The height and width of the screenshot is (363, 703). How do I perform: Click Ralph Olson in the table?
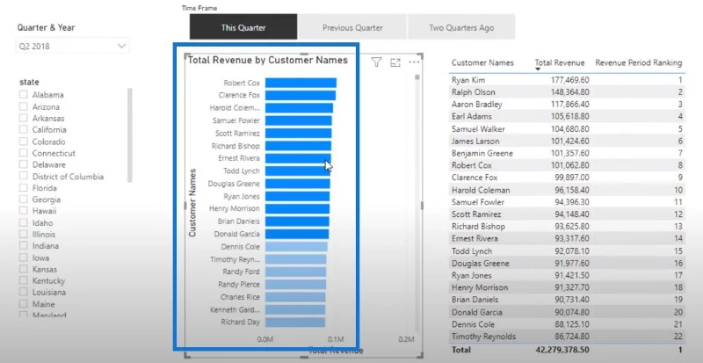coord(474,92)
